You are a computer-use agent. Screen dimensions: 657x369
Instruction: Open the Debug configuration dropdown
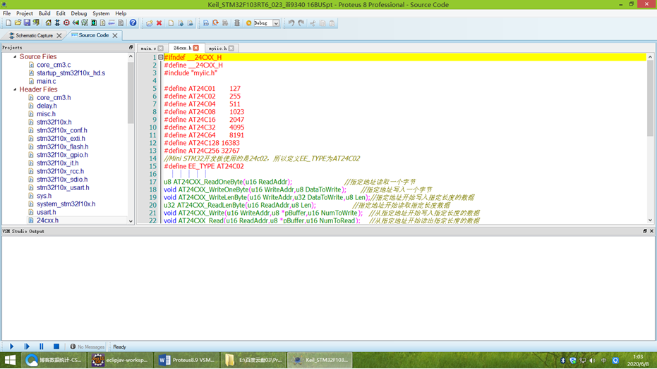(276, 23)
